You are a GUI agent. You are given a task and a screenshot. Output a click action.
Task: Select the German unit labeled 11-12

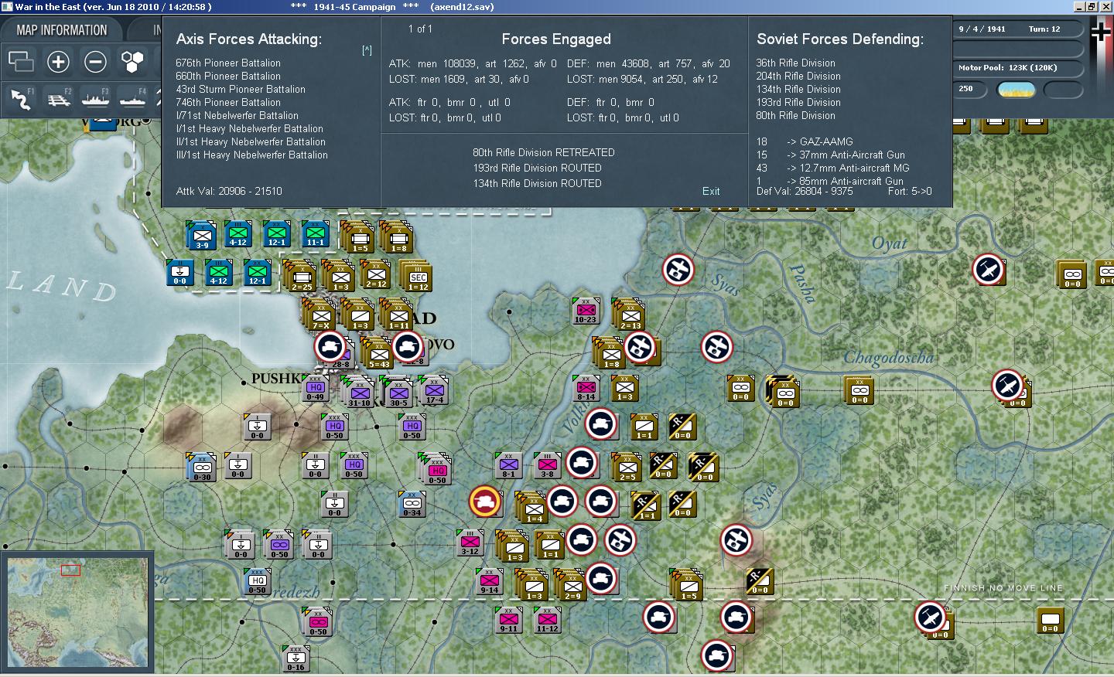547,620
